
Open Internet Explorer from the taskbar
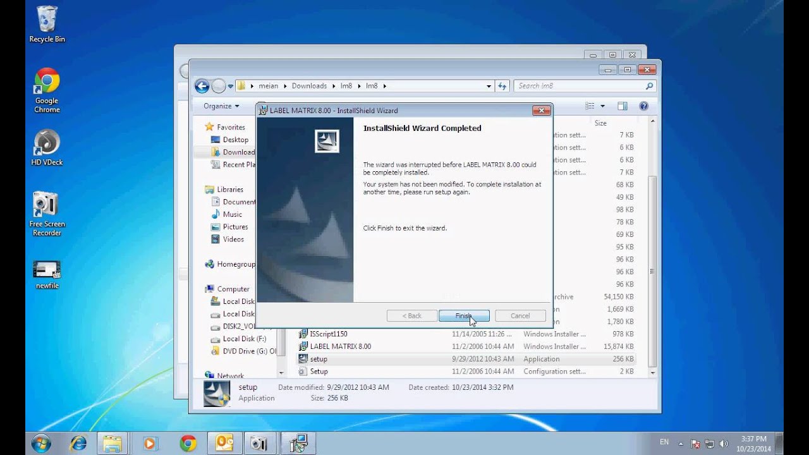(x=78, y=444)
